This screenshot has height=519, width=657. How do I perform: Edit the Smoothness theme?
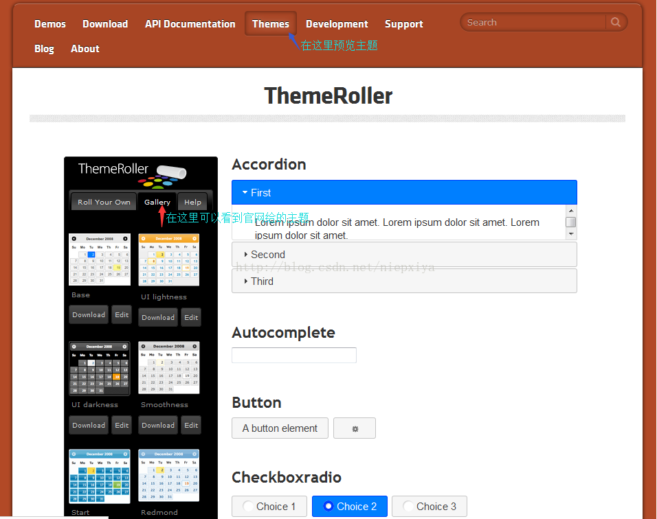coord(191,425)
